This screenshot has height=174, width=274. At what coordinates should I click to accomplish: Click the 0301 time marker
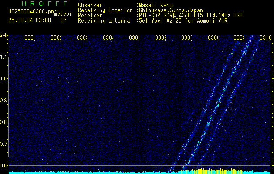tap(30, 37)
